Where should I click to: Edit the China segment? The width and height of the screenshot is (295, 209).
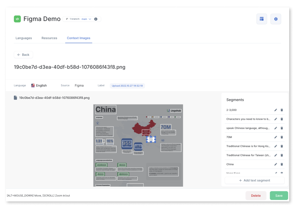pos(276,164)
